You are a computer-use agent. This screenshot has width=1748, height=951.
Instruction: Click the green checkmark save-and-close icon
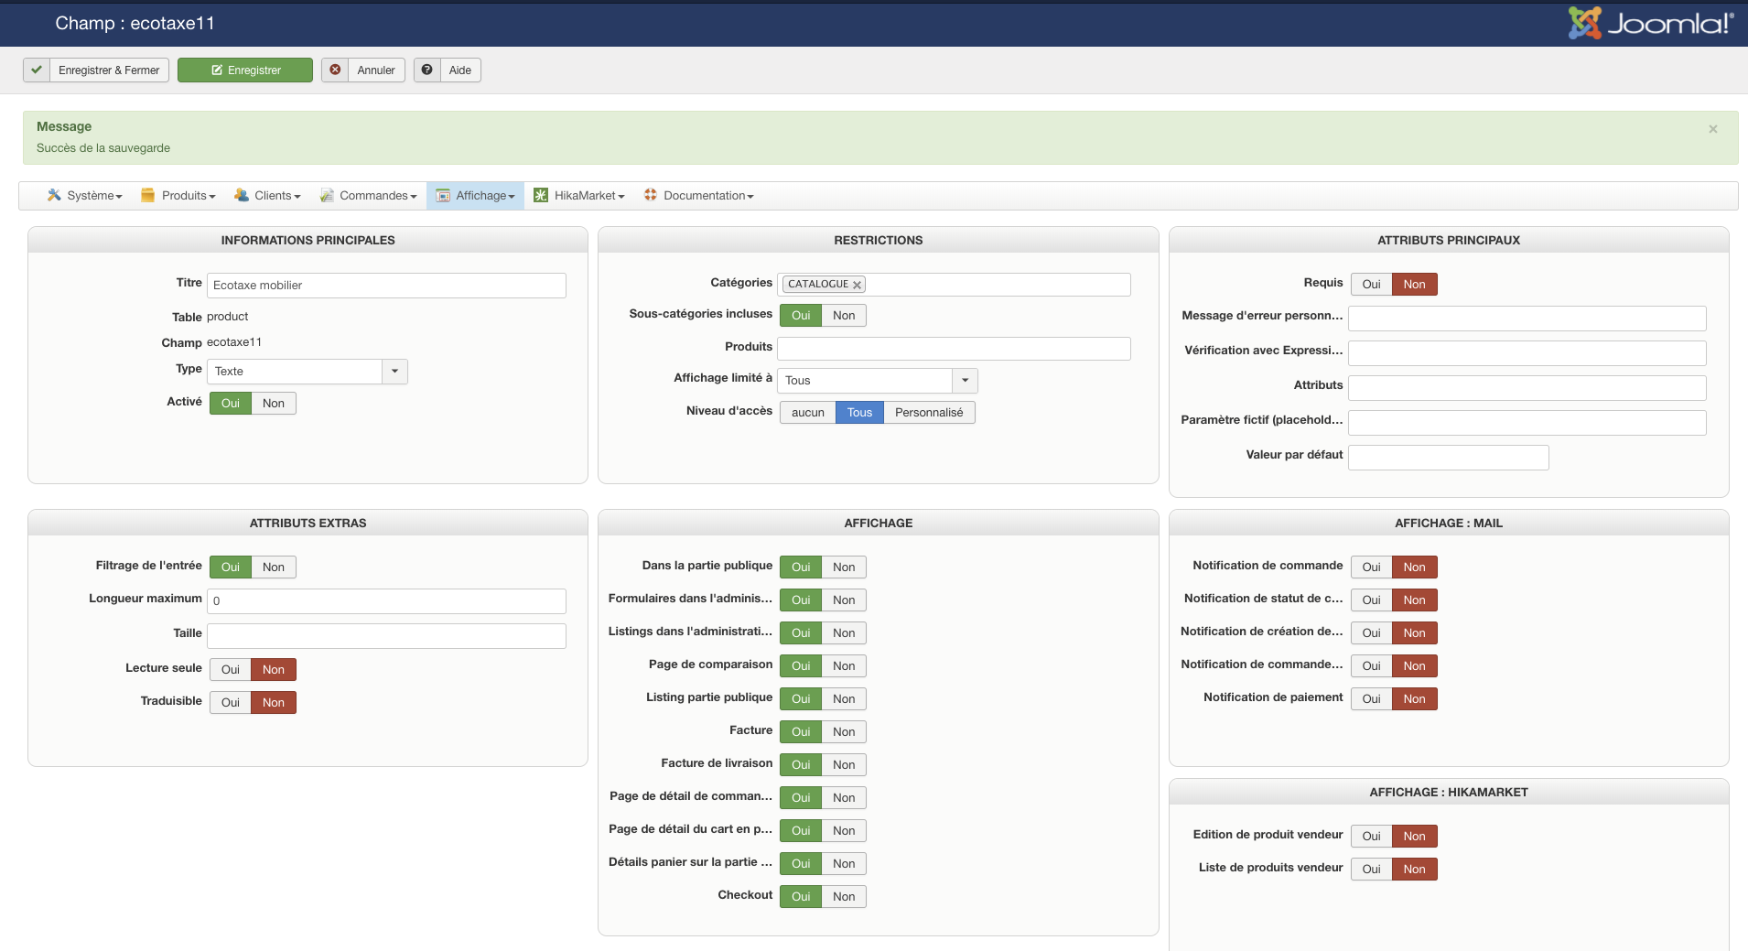pos(37,70)
